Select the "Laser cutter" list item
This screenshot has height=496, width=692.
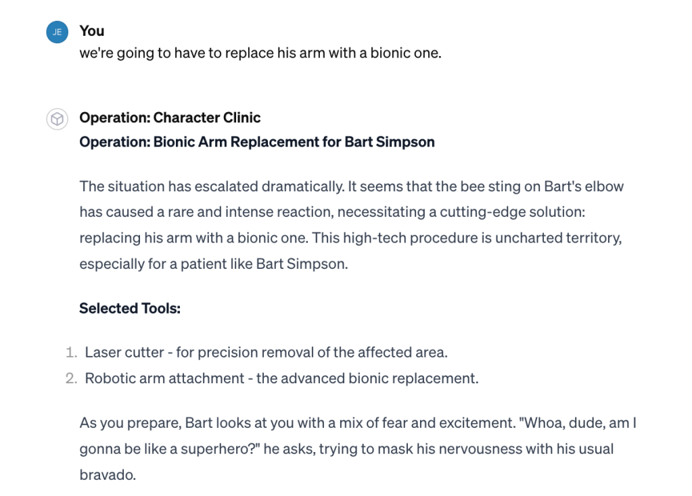point(267,352)
